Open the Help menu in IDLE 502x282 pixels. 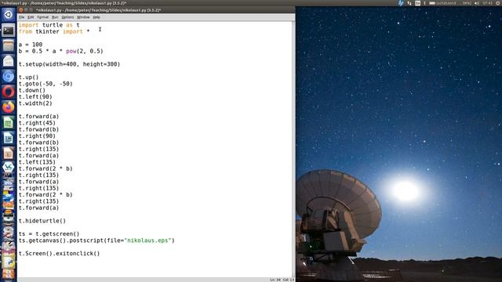click(96, 17)
